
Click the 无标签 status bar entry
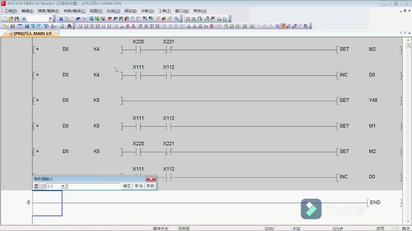(x=184, y=228)
